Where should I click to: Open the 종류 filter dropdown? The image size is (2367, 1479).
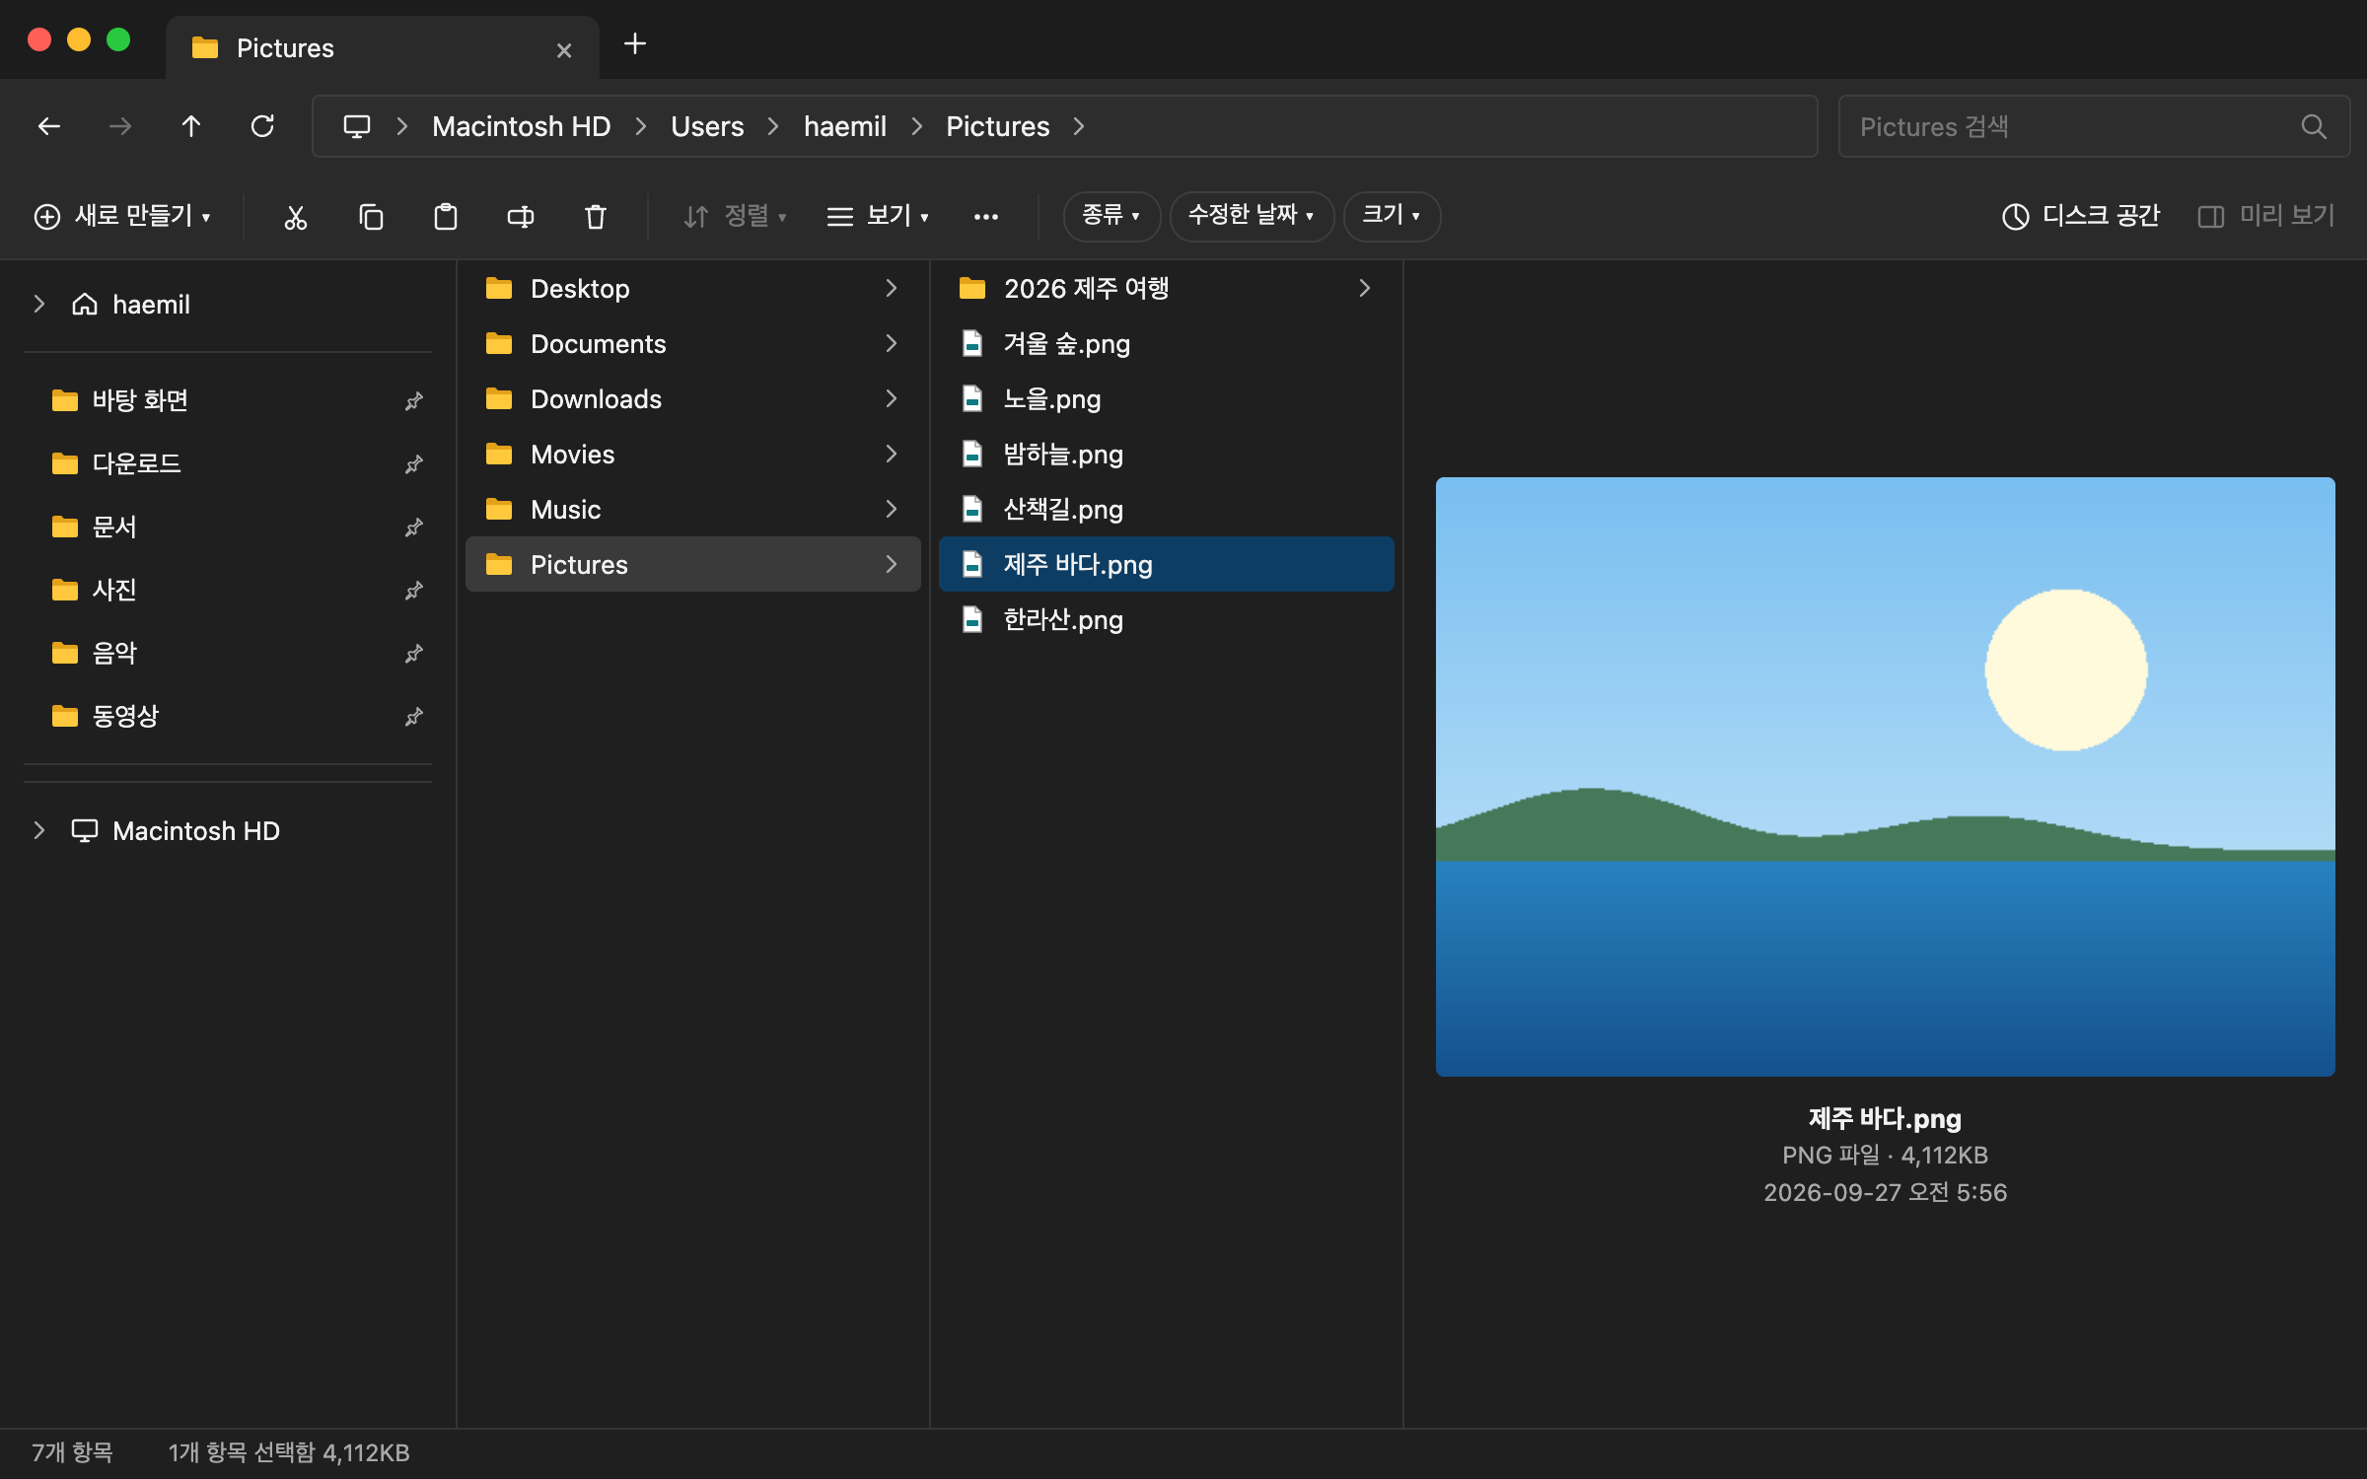point(1112,216)
